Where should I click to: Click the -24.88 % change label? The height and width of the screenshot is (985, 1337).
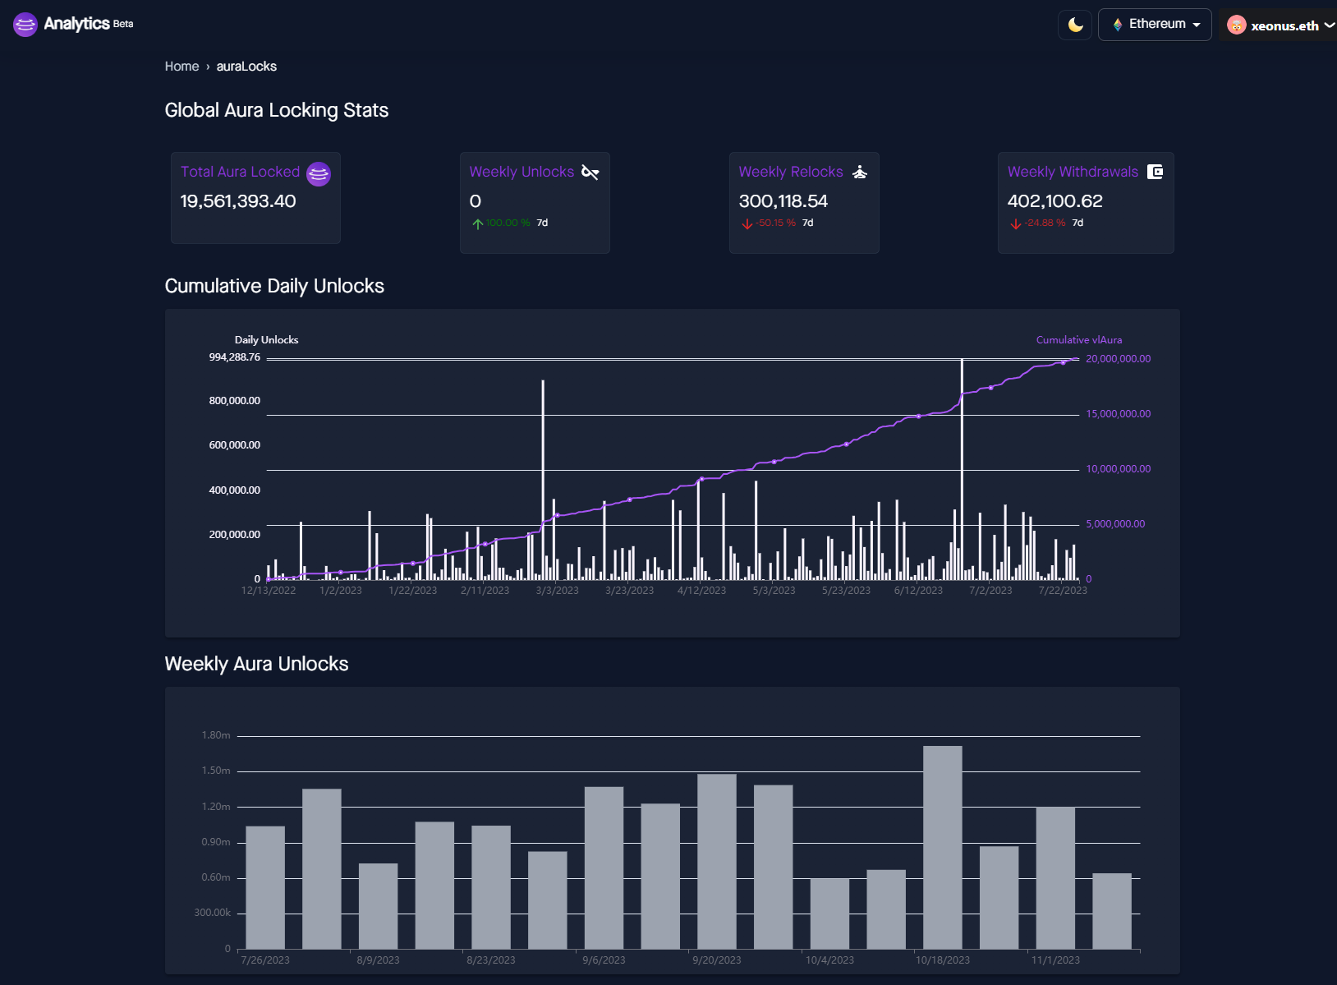click(1045, 223)
